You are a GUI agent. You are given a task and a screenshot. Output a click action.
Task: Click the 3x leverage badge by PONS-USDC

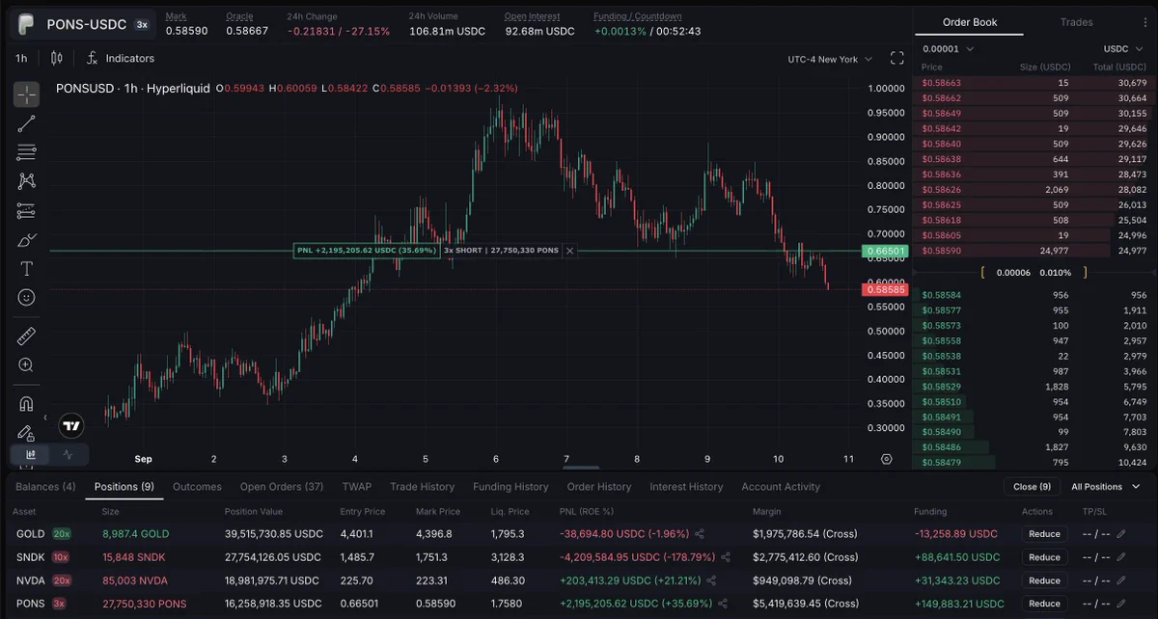tap(142, 24)
